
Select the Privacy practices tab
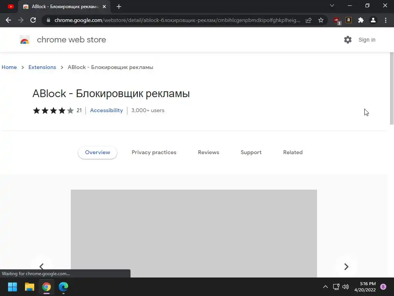(154, 153)
